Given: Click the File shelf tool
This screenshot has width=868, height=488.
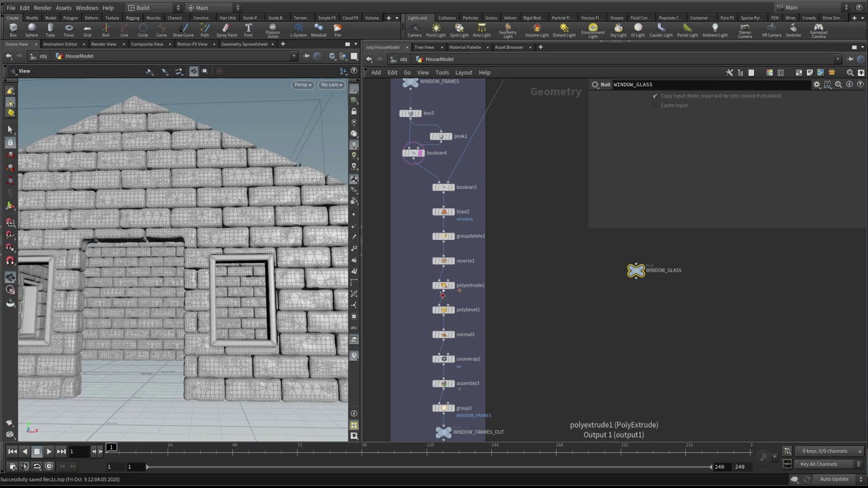Looking at the screenshot, I should [338, 30].
